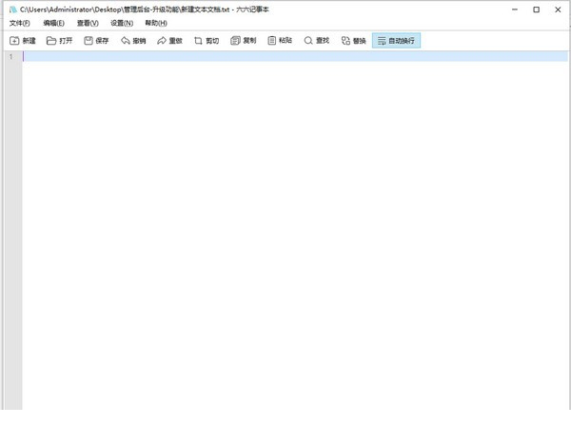Viewport: 571px width, 426px height.
Task: Open the 文件(F) menu
Action: click(20, 23)
